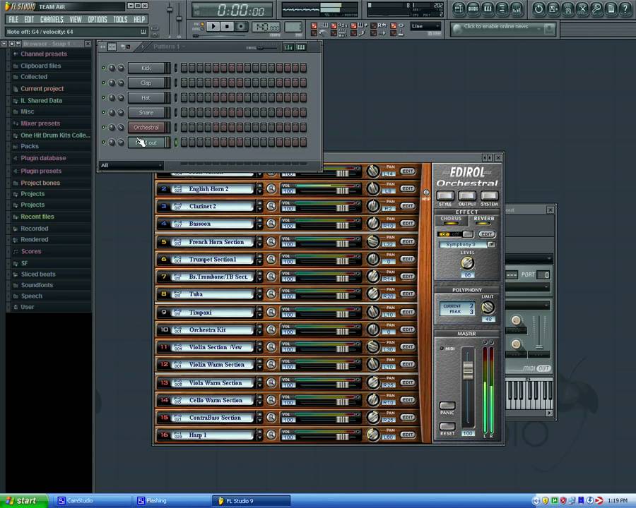The height and width of the screenshot is (508, 636).
Task: Click the Kick channel button
Action: (147, 68)
